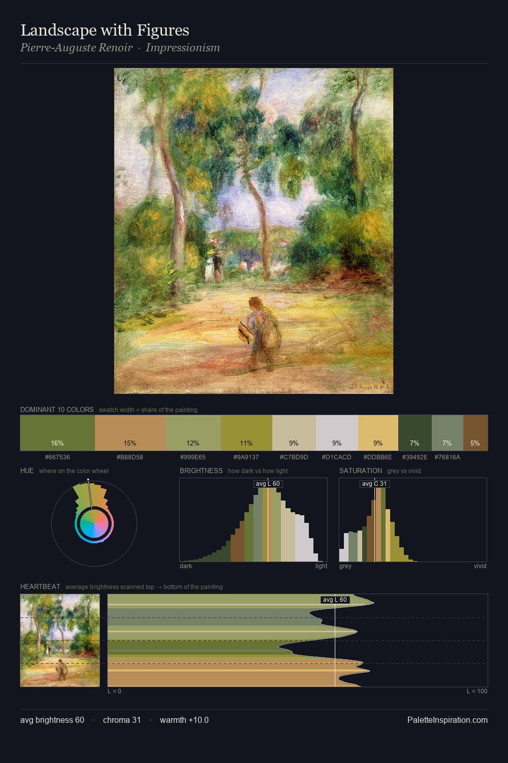
Task: Click the hex code #C7BD9D text
Action: 294,457
